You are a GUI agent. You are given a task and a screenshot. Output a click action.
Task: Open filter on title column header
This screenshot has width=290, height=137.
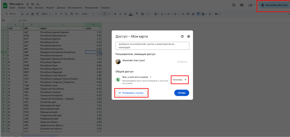pos(38,28)
